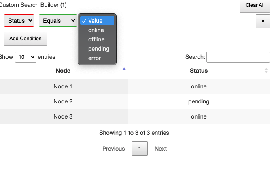Open the Status column dropdown
The image size is (270, 194).
click(x=19, y=21)
